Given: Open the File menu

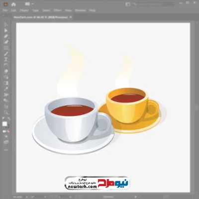Looking at the screenshot, I should (5, 10).
